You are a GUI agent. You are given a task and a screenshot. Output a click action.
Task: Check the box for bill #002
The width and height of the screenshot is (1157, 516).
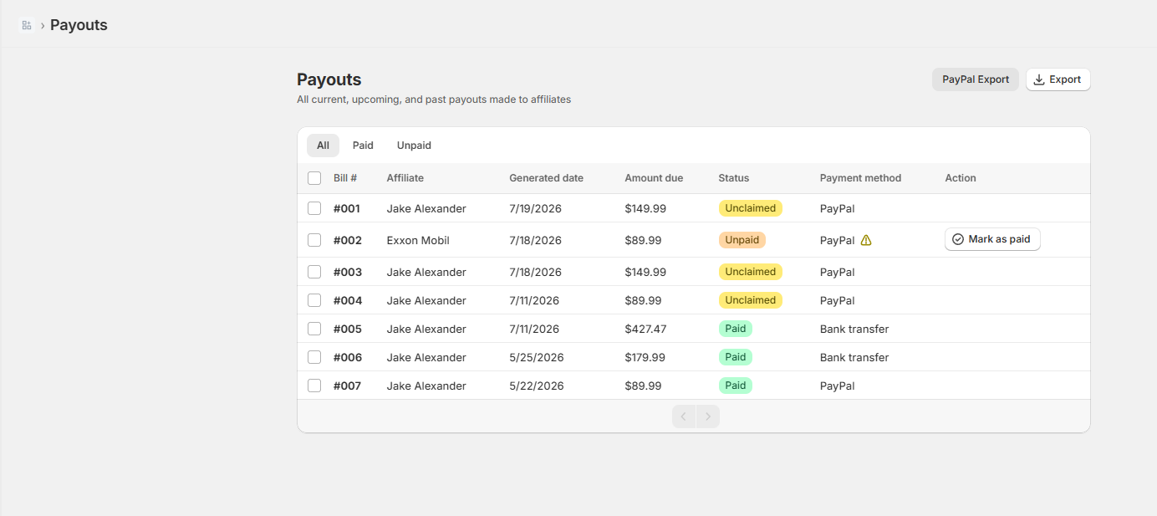pos(314,240)
